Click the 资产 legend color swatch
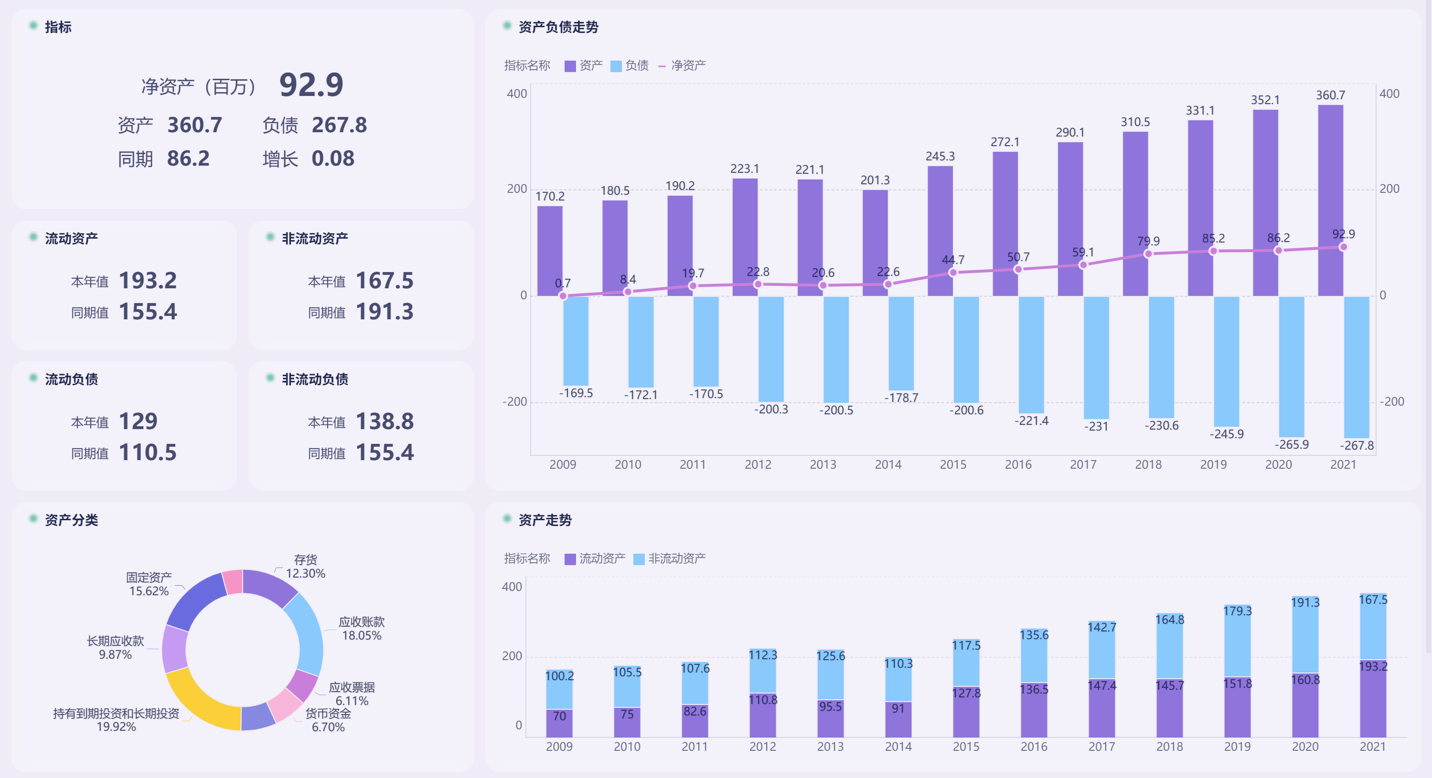The image size is (1432, 778). click(x=570, y=66)
